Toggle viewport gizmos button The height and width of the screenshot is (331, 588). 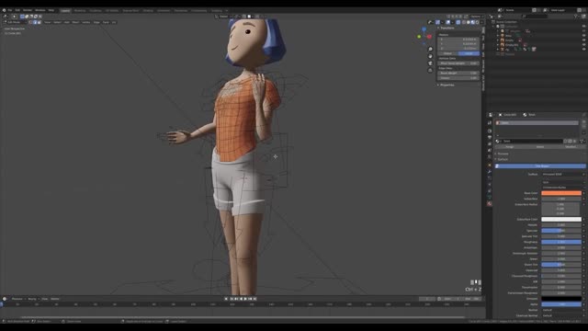(x=437, y=22)
